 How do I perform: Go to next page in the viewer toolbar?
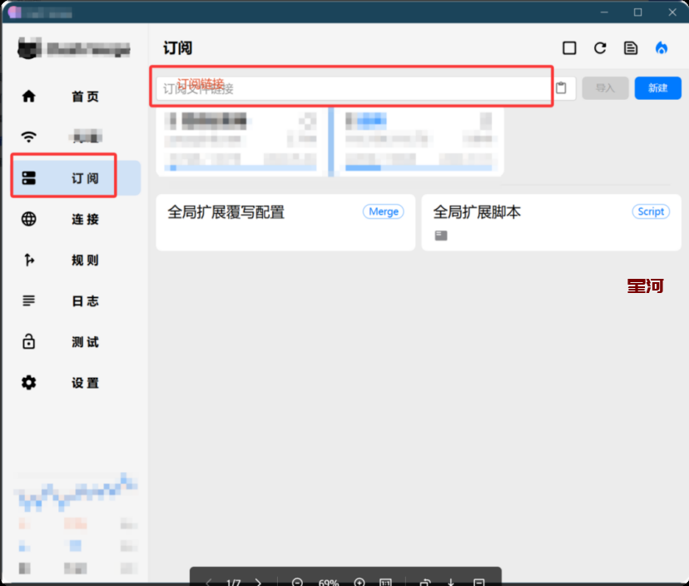[x=259, y=582]
